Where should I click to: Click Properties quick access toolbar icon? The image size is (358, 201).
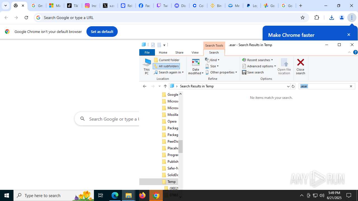153,45
